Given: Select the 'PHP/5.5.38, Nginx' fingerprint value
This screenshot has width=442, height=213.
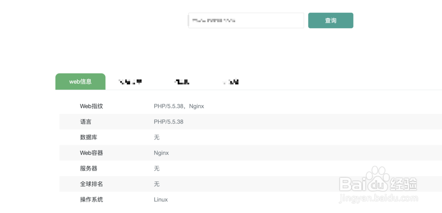Looking at the screenshot, I should (179, 106).
